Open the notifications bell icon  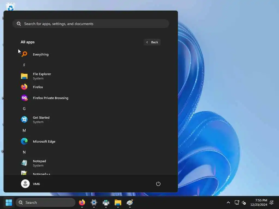click(x=272, y=202)
